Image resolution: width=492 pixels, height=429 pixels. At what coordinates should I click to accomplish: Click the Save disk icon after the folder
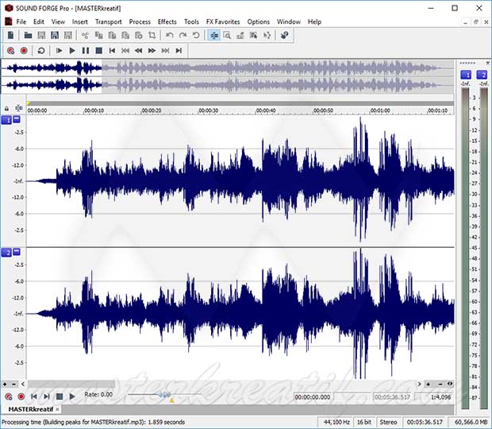tap(41, 35)
